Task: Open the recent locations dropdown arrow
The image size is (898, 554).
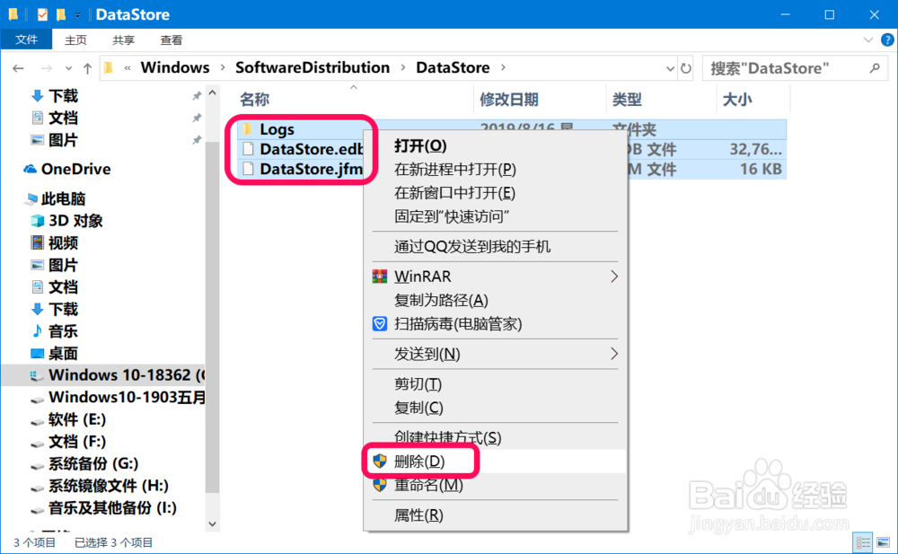Action: coord(68,69)
